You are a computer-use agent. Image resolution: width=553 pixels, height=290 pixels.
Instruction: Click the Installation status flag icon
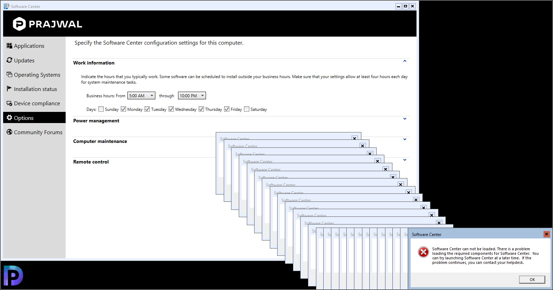coord(9,89)
